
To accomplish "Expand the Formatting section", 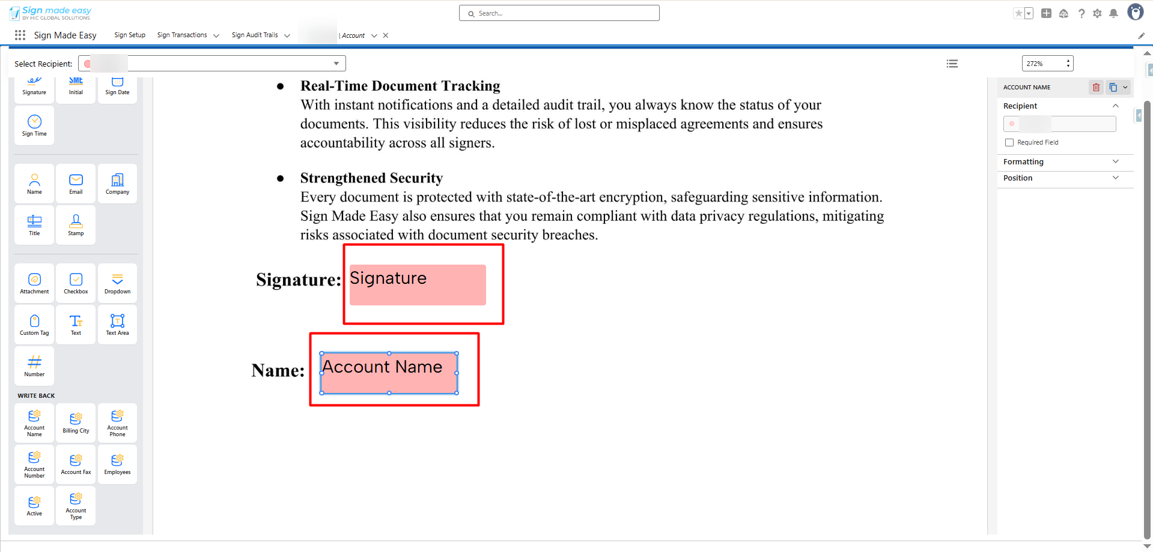I will [1116, 161].
